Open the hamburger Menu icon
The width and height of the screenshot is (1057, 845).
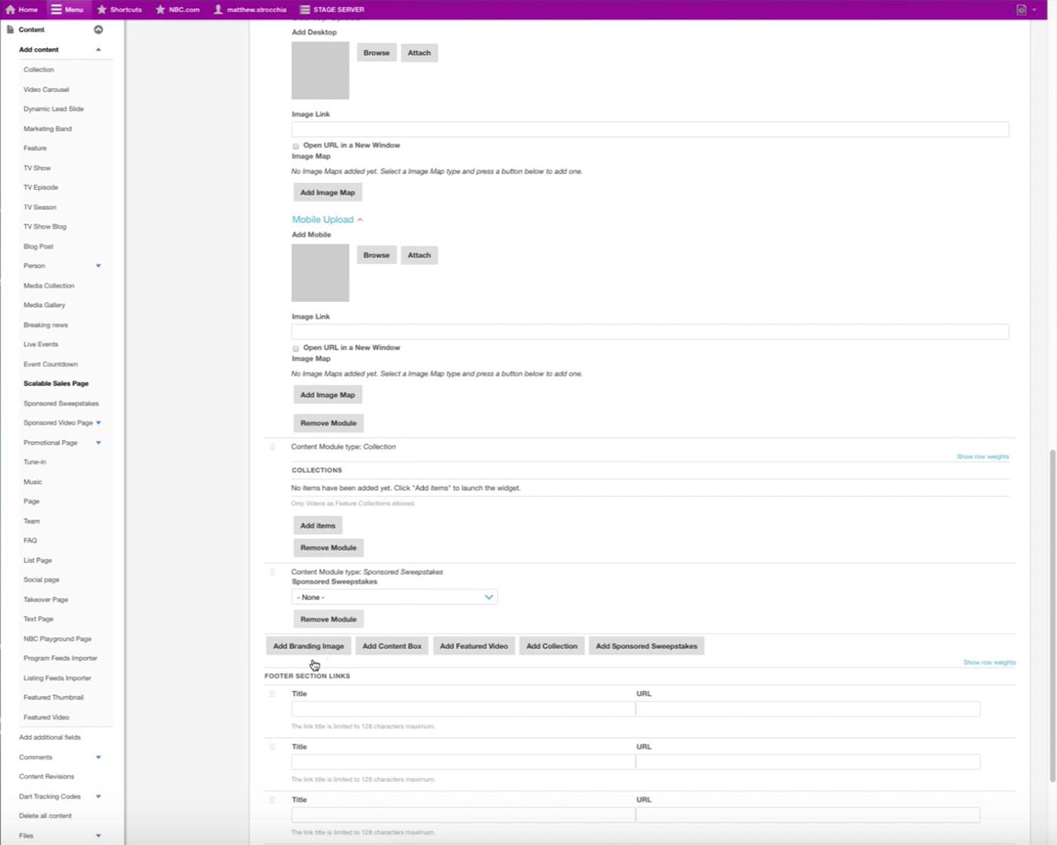pyautogui.click(x=56, y=10)
